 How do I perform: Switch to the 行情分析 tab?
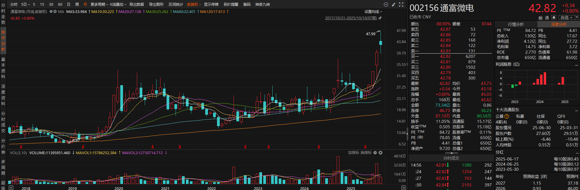click(516, 24)
